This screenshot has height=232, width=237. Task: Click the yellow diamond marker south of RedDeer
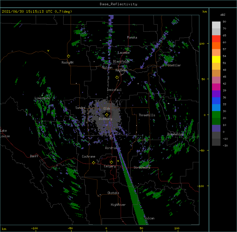117,77
